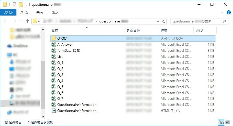Image resolution: width=233 pixels, height=126 pixels.
Task: Go up one folder level arrow
Action: click(28, 21)
